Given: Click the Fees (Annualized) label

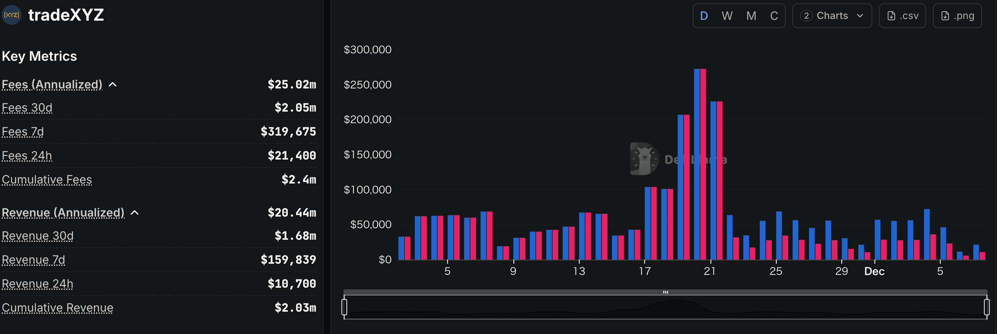Looking at the screenshot, I should (x=52, y=85).
